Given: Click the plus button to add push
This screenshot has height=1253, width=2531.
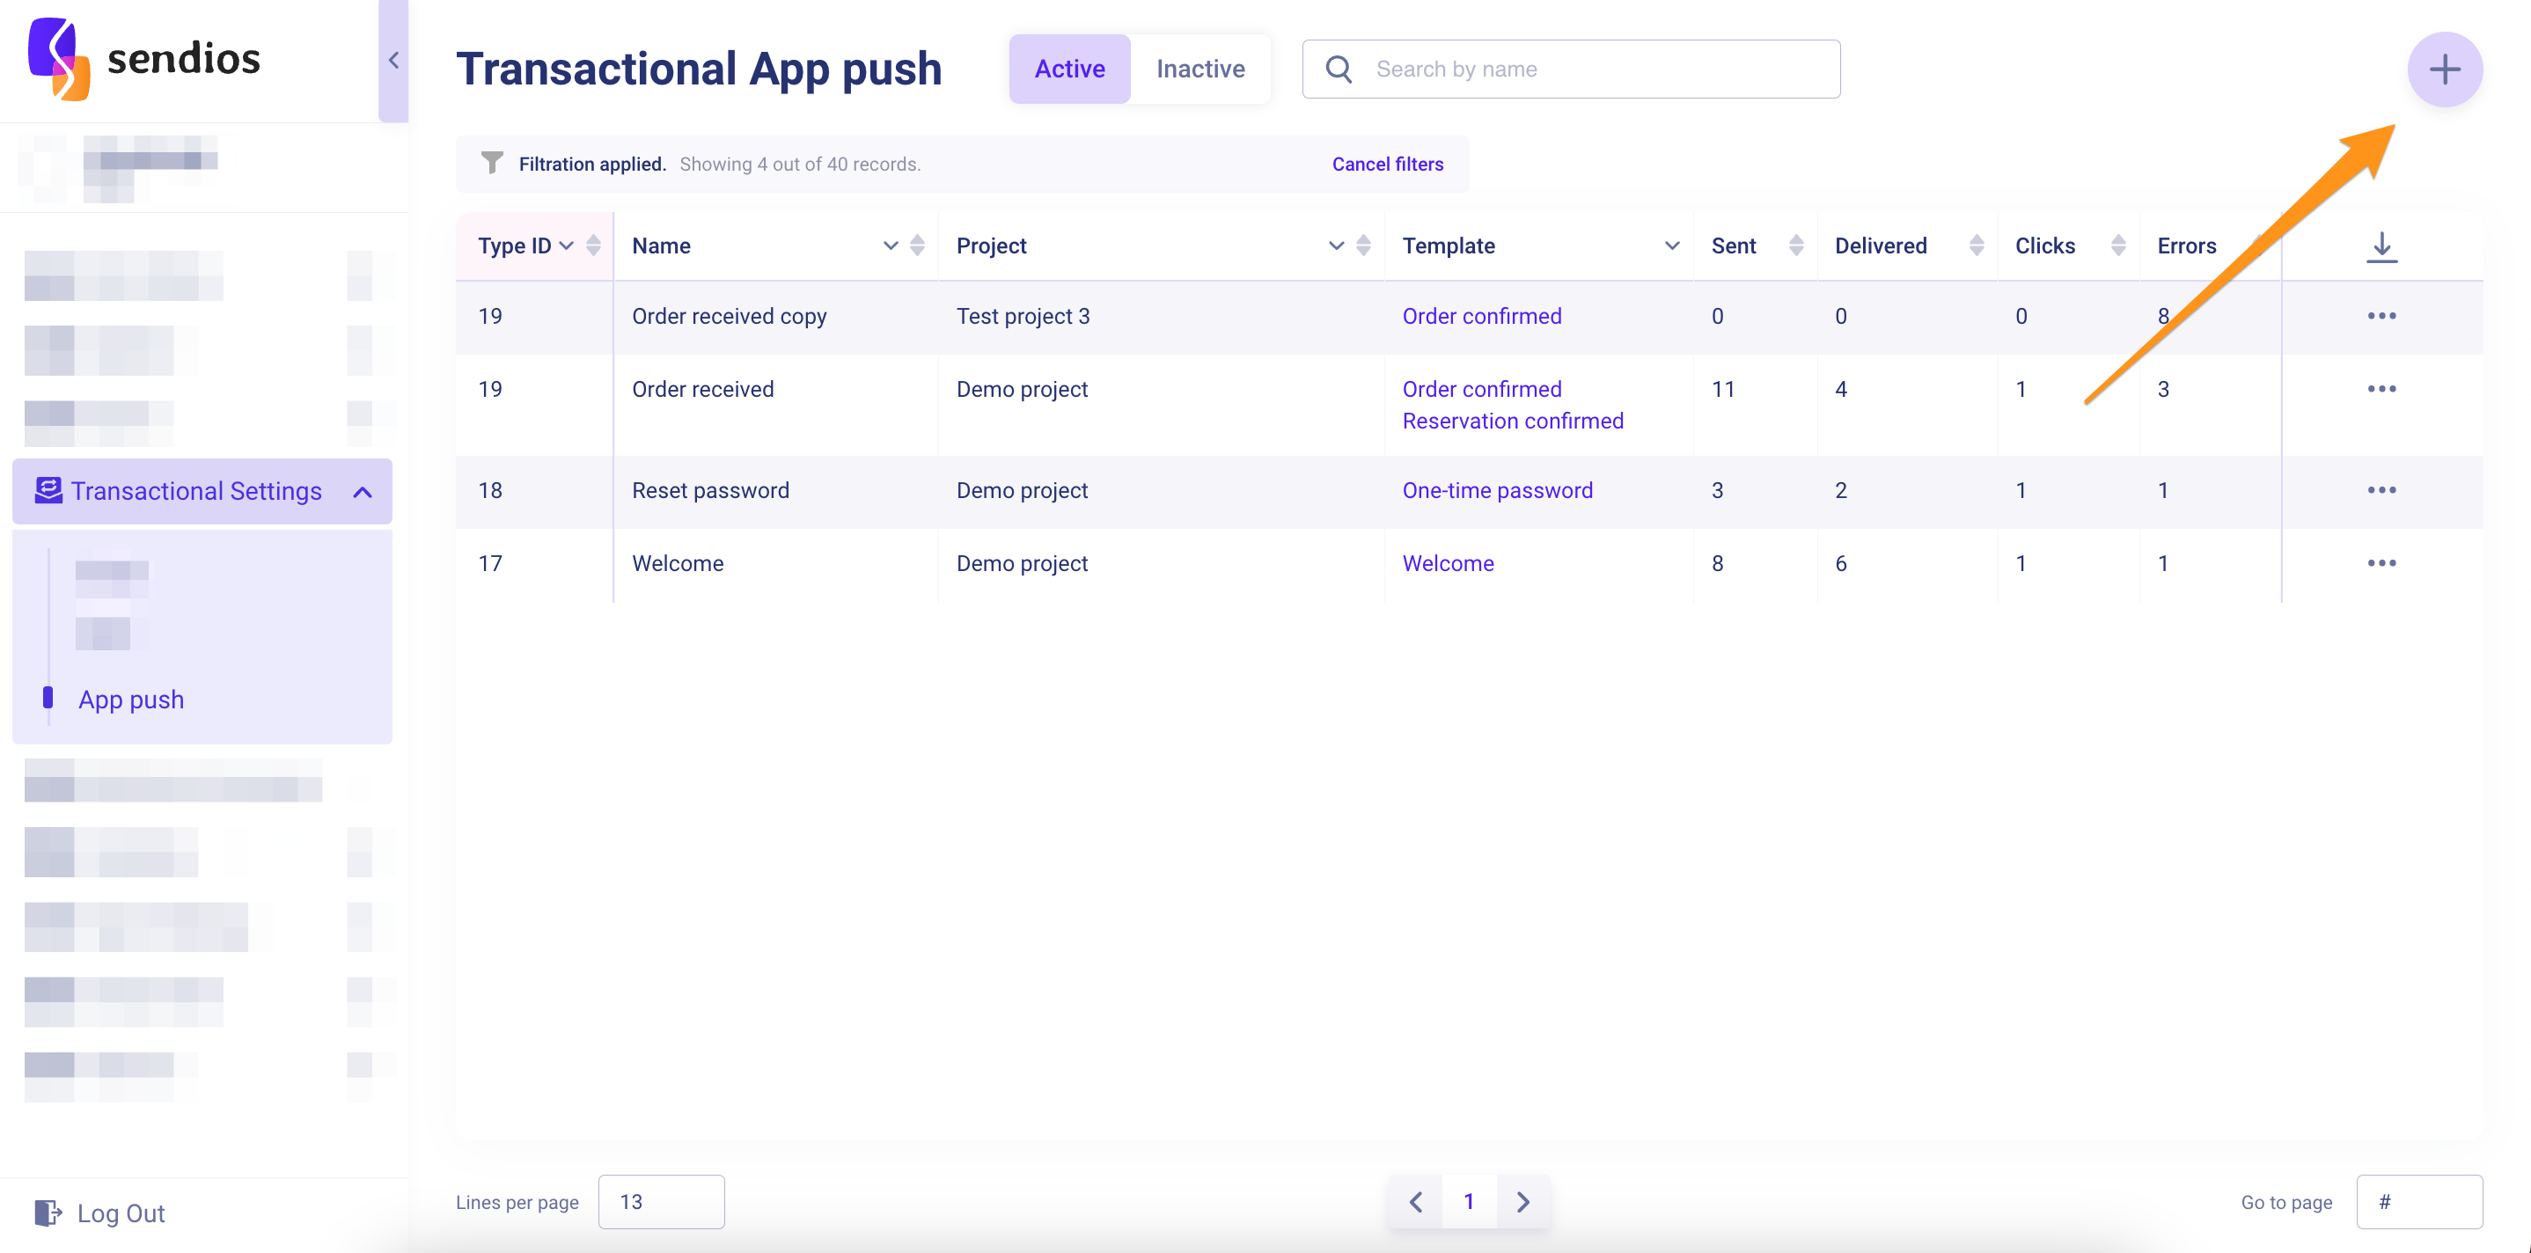Looking at the screenshot, I should tap(2444, 70).
